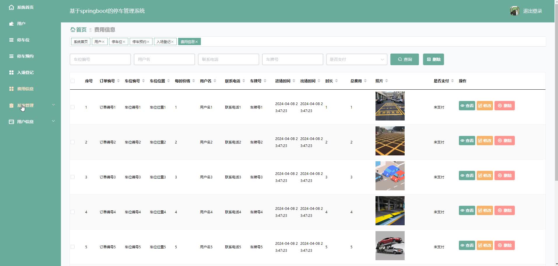The width and height of the screenshot is (558, 266).
Task: Toggle the select-all checkbox in table header
Action: (73, 81)
